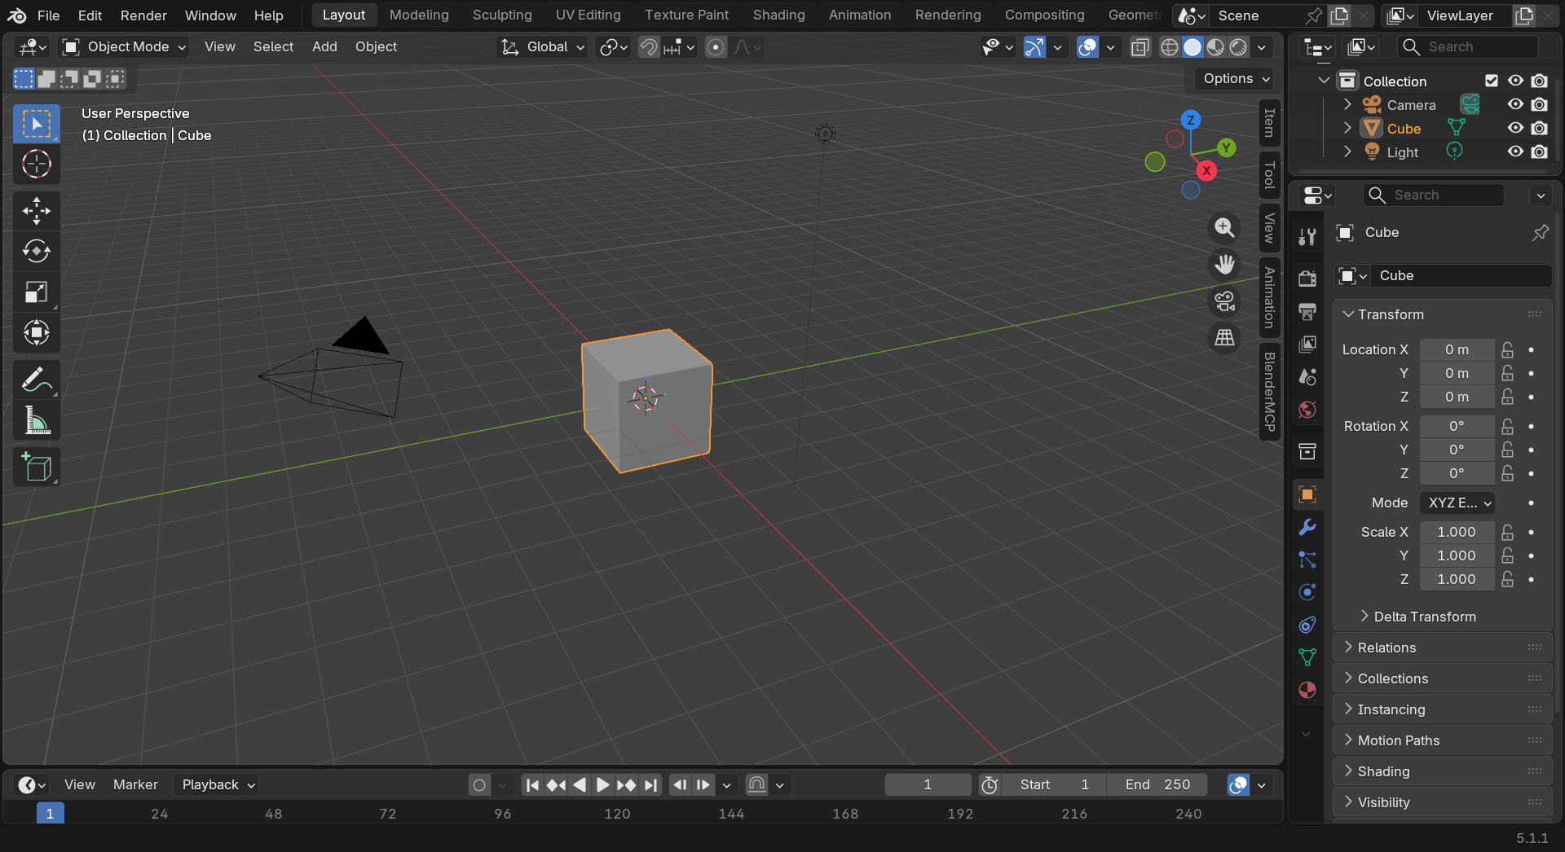Click the End frame field showing 250

click(x=1157, y=784)
